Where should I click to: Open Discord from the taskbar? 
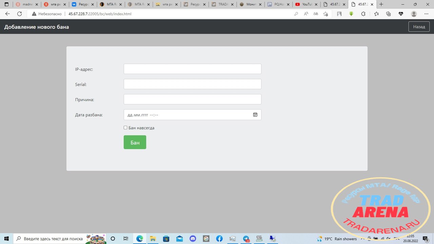click(x=193, y=239)
